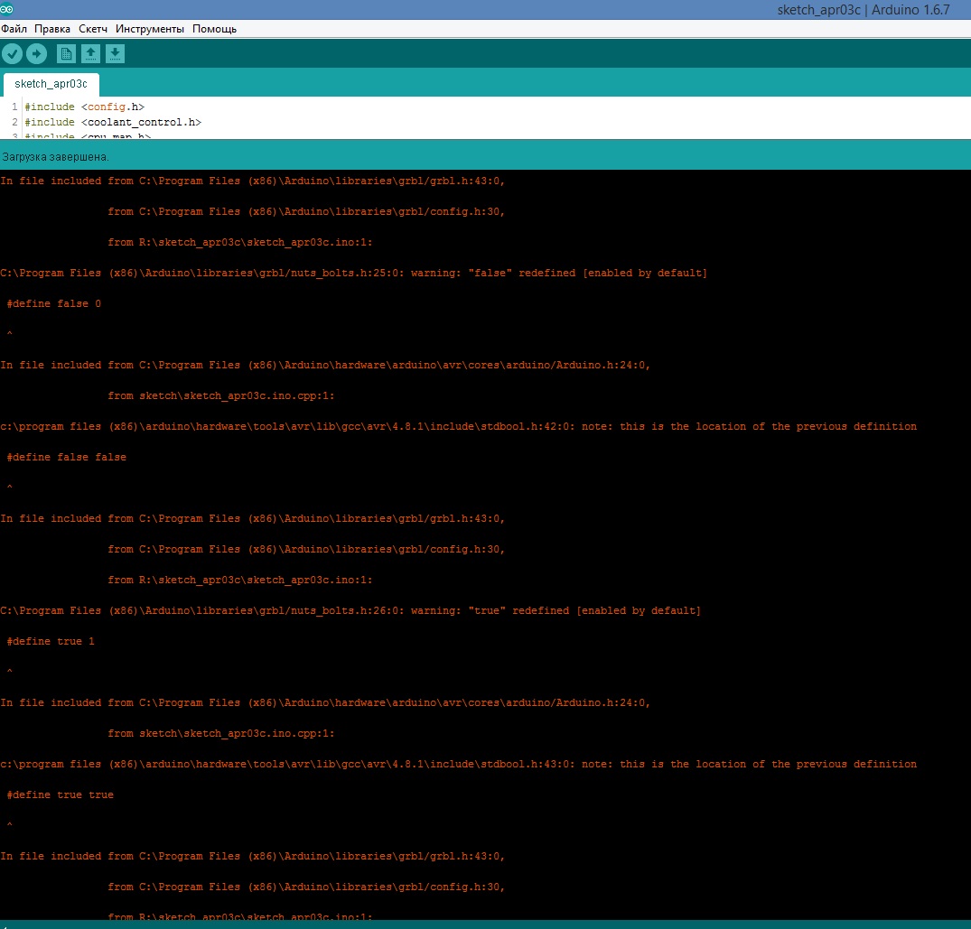Open the Инструменты menu
This screenshot has height=929, width=971.
[150, 29]
